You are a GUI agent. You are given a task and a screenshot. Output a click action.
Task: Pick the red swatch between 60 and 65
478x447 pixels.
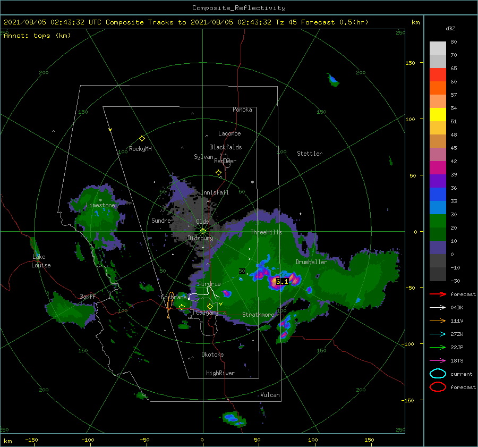click(438, 75)
